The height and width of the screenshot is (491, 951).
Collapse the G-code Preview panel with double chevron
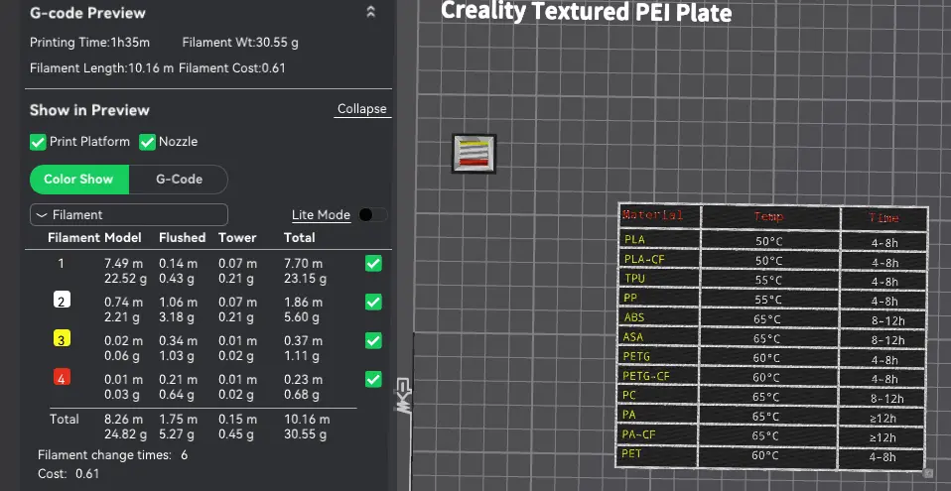[370, 12]
